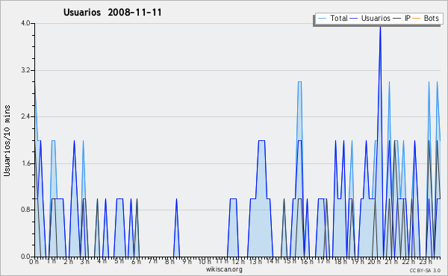Screen dimensions: 448x276
Task: Click the "0.0" y-axis value
Action: pos(25,257)
